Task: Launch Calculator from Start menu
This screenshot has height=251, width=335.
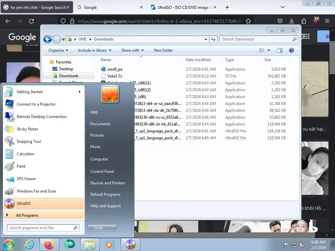Action: (x=44, y=154)
